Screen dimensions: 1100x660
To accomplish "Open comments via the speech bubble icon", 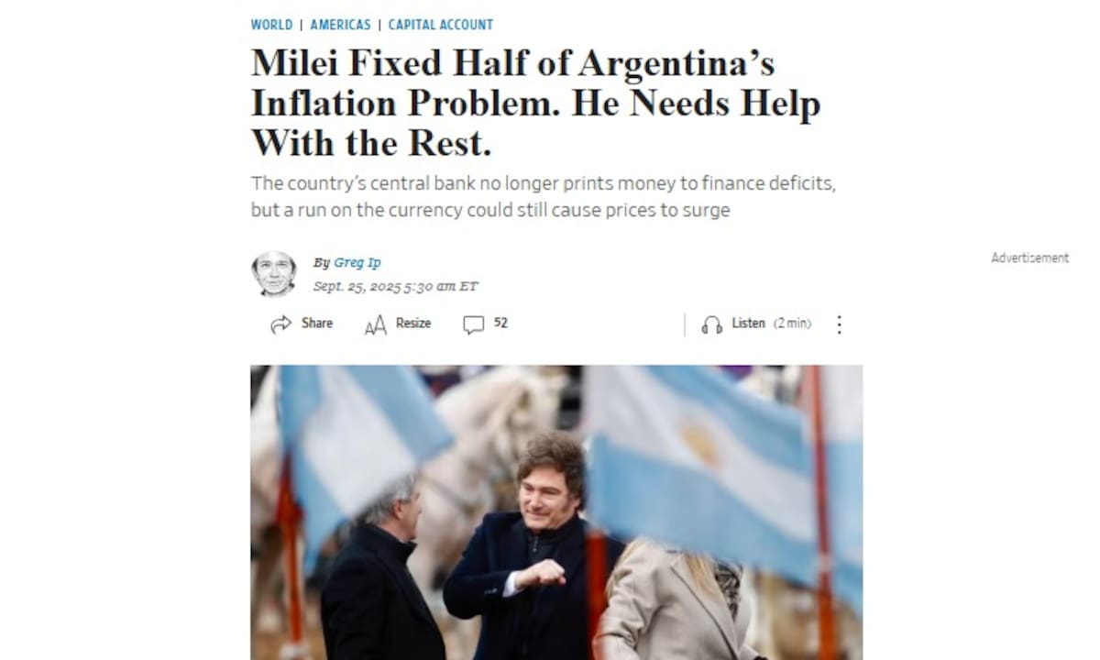I will [x=473, y=324].
